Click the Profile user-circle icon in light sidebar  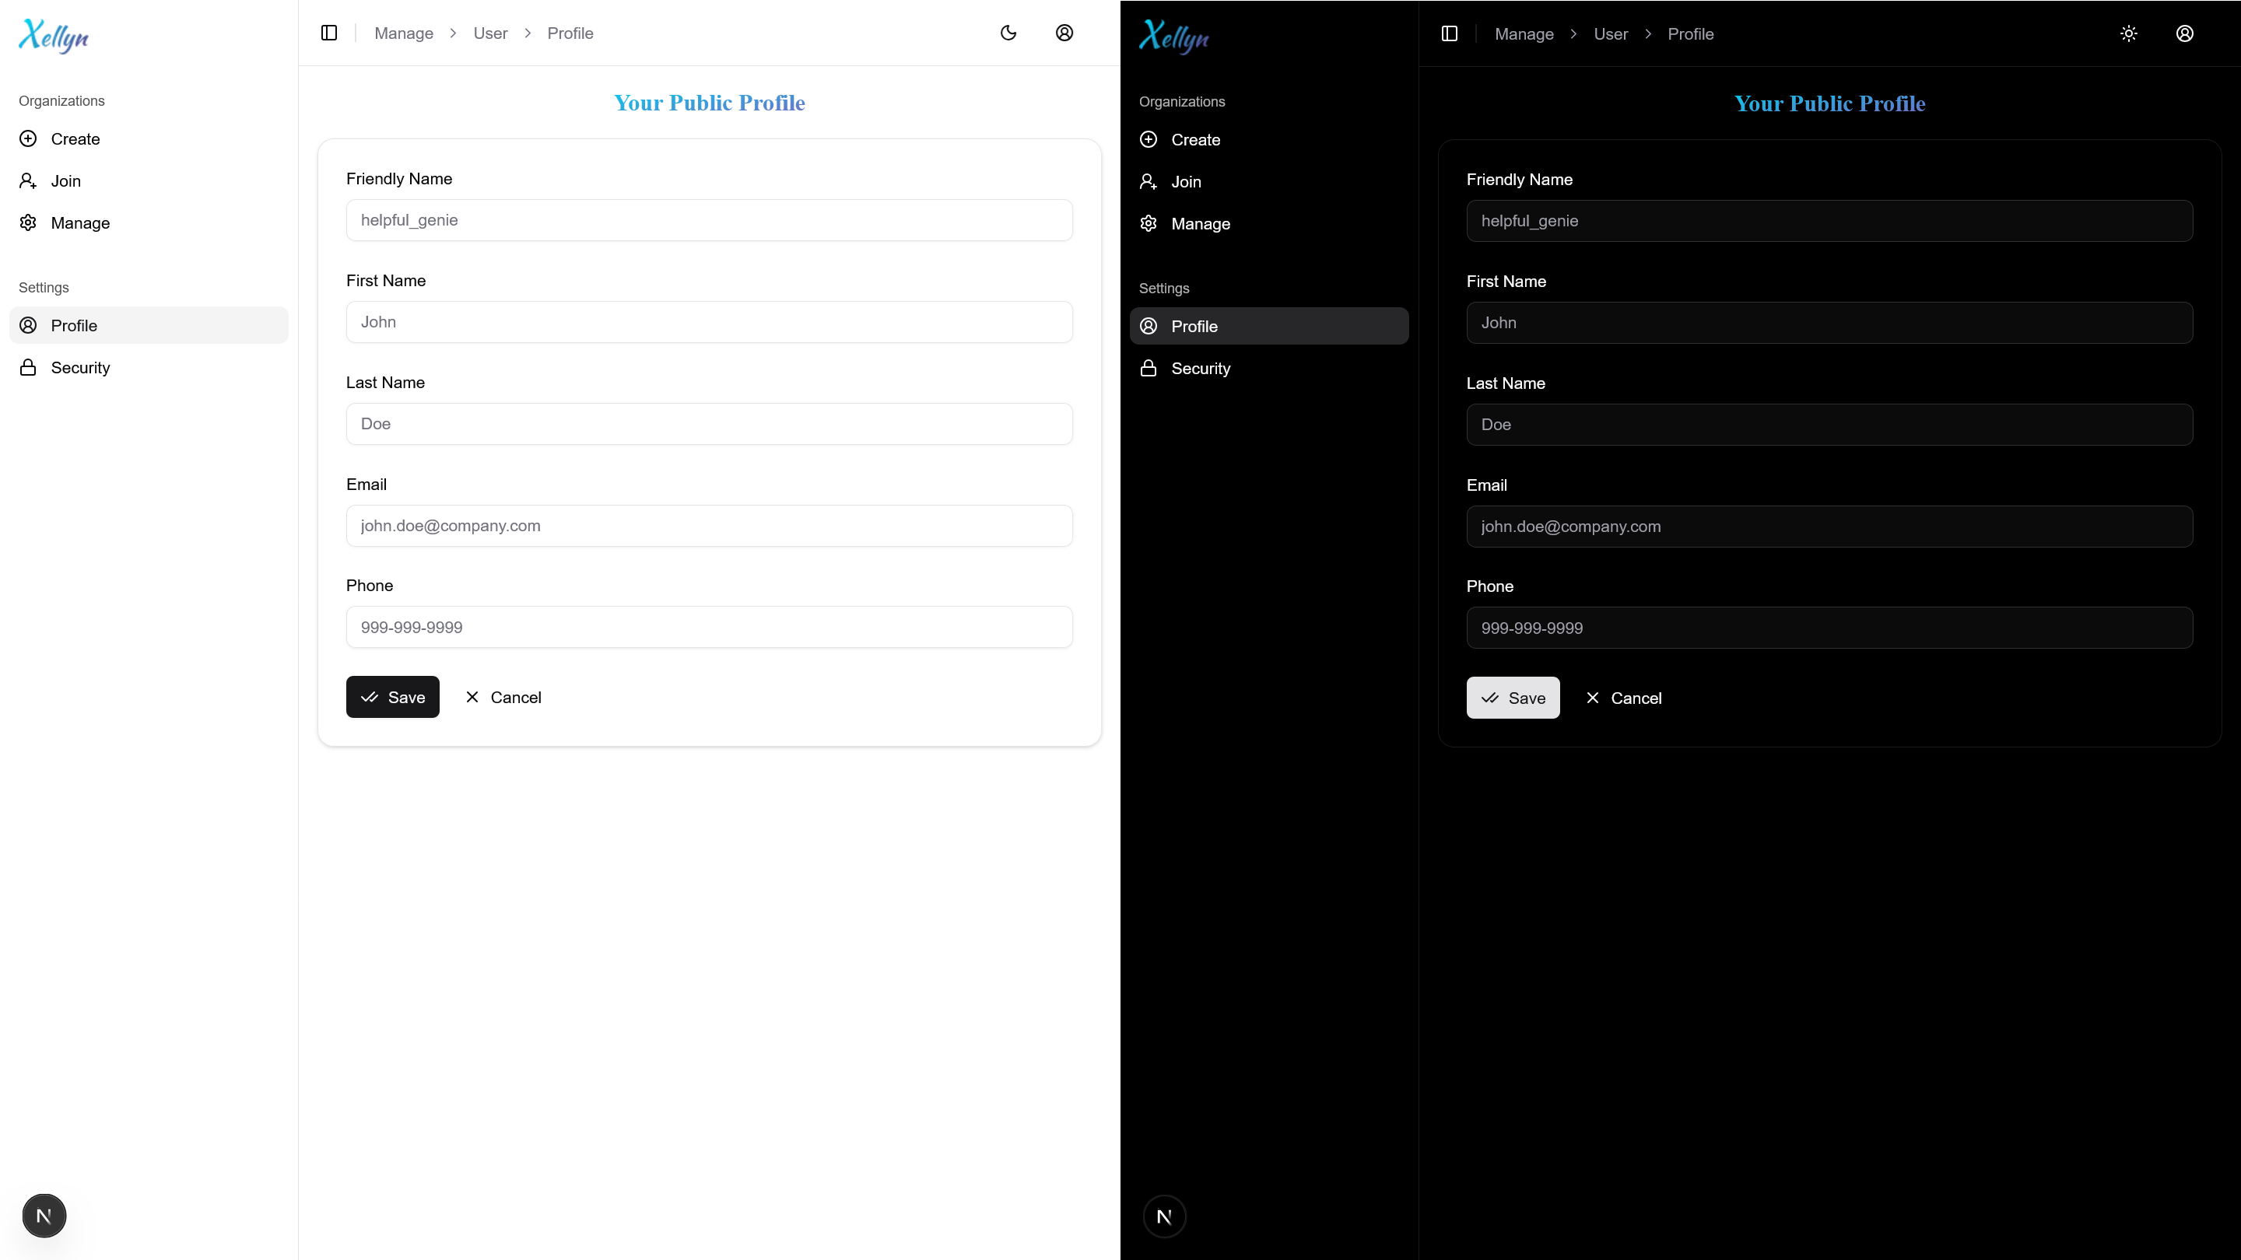click(x=28, y=325)
